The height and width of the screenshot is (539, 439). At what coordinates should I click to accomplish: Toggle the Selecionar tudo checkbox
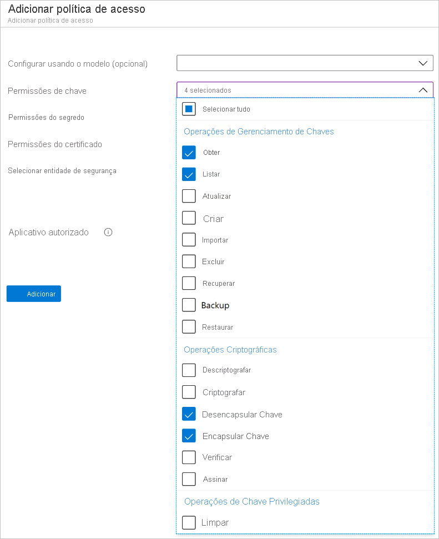tap(189, 109)
